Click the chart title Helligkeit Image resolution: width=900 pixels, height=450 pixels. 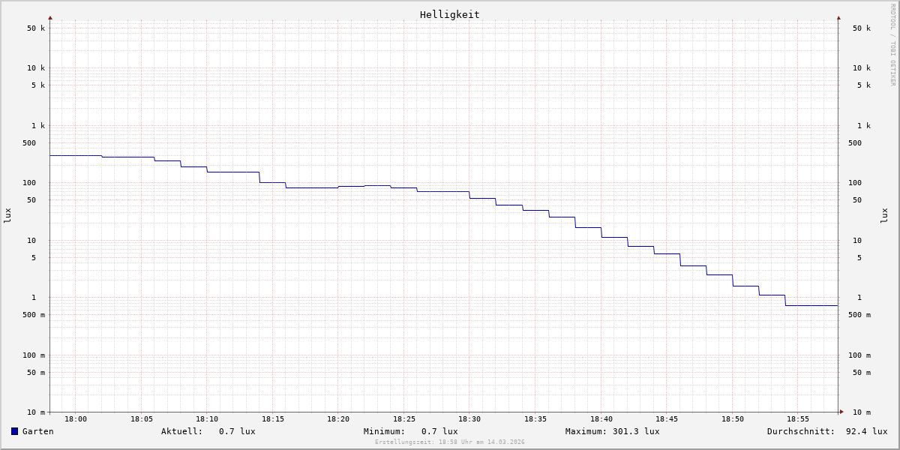(x=450, y=14)
